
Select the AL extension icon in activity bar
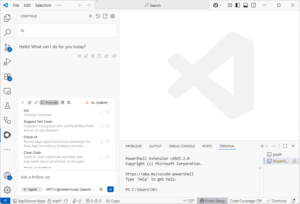(x=7, y=135)
